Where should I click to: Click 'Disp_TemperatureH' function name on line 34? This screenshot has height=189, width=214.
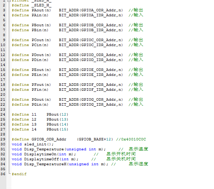point(45,164)
